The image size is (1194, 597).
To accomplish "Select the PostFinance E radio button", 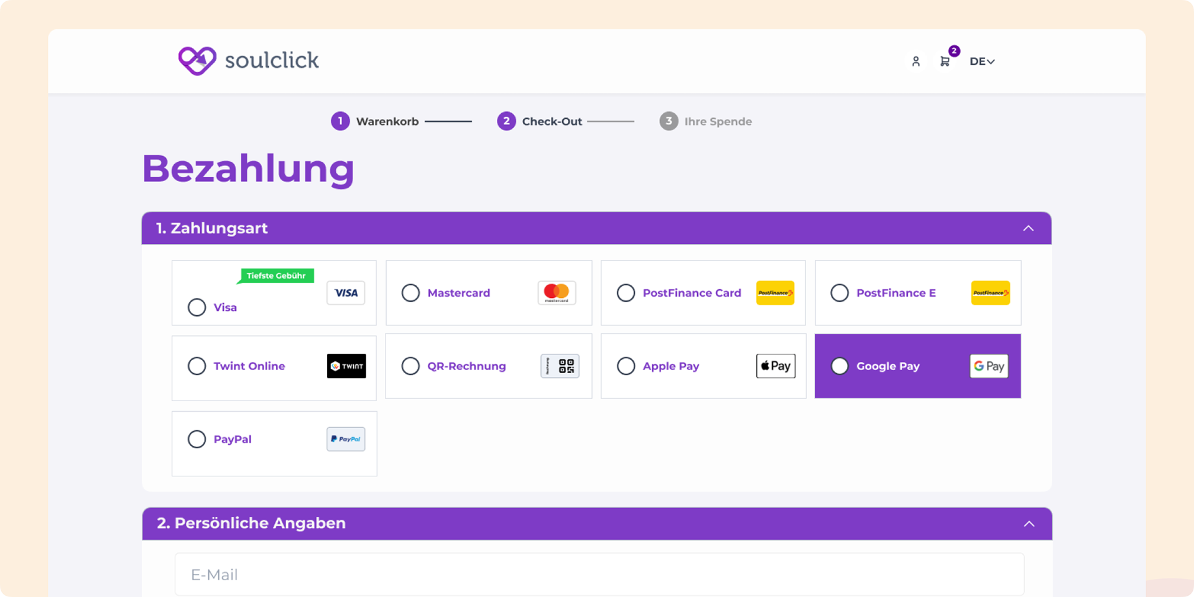I will click(840, 293).
